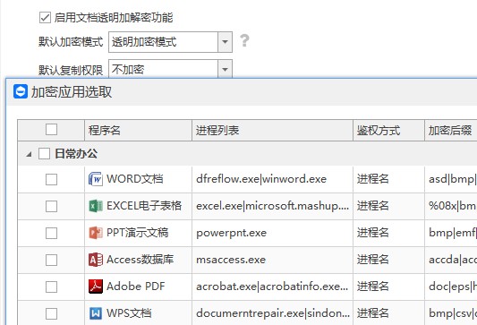Select the Adobe PDF program name
Screen dimensions: 477x325
pyautogui.click(x=136, y=287)
